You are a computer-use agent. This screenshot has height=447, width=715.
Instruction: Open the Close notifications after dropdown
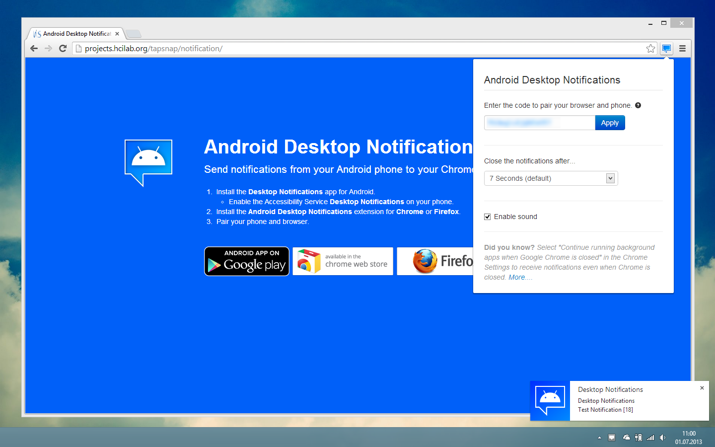pos(551,178)
